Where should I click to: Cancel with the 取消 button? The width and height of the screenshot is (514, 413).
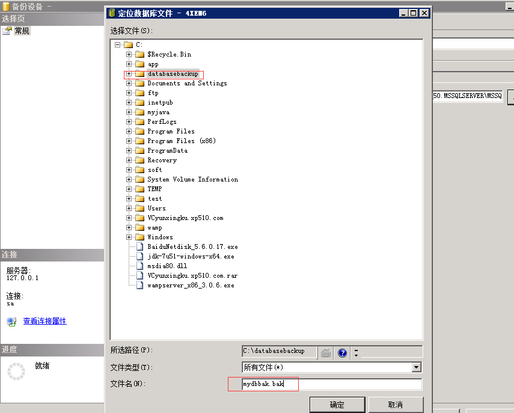click(x=396, y=405)
